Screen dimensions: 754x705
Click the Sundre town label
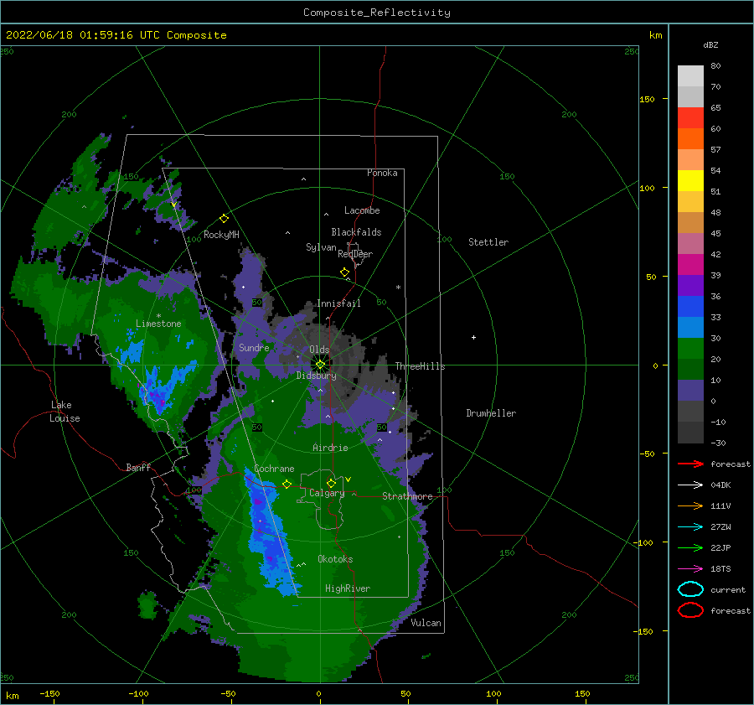point(254,347)
